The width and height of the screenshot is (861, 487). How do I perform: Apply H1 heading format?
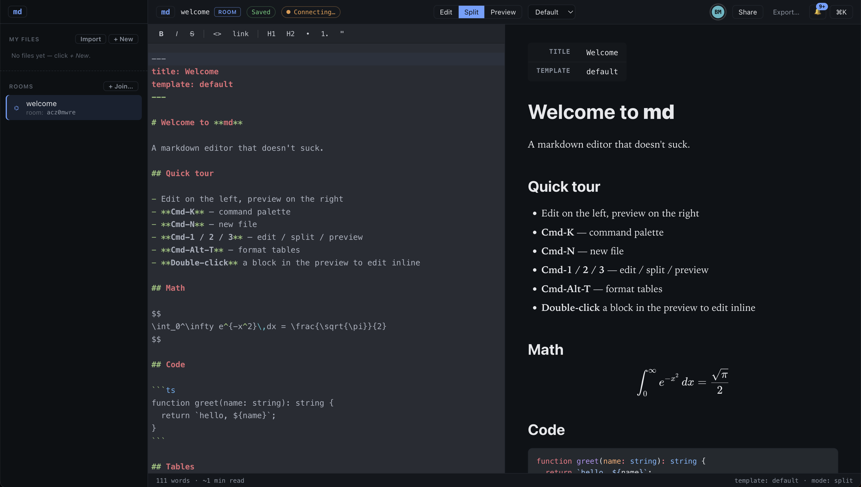pyautogui.click(x=271, y=34)
